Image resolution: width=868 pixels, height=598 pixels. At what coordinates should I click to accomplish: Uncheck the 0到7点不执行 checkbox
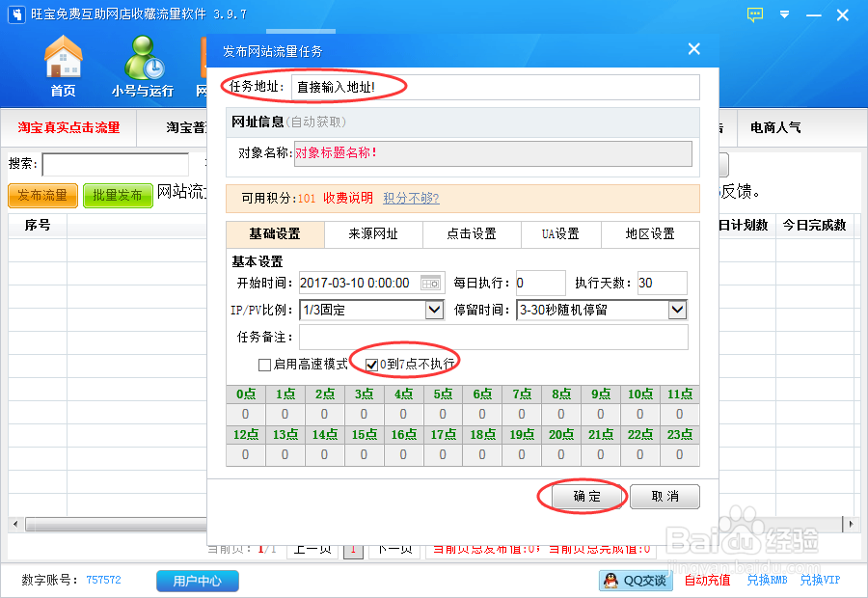point(371,361)
